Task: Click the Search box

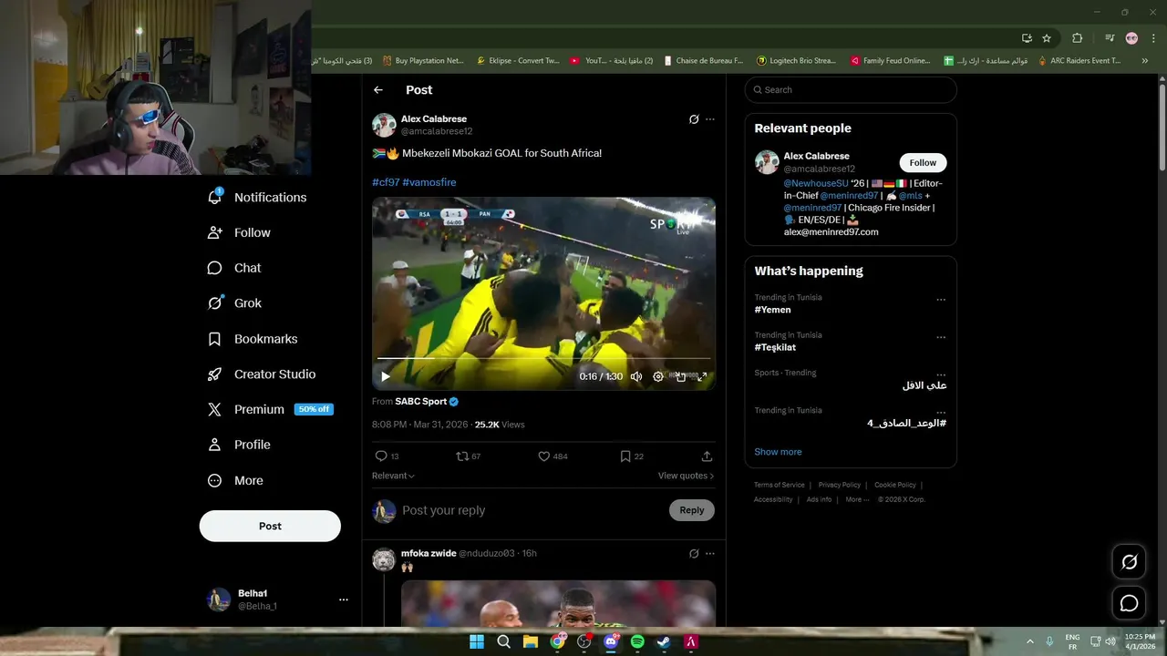Action: [x=851, y=90]
